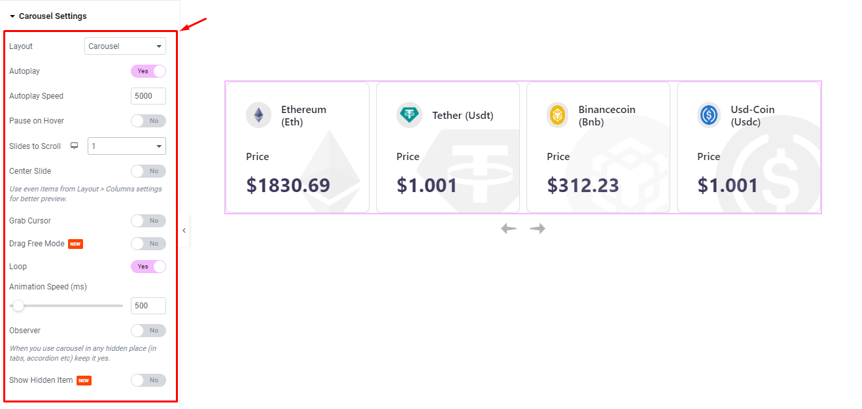Click the Autoplay Speed input showing 5000

[x=148, y=95]
